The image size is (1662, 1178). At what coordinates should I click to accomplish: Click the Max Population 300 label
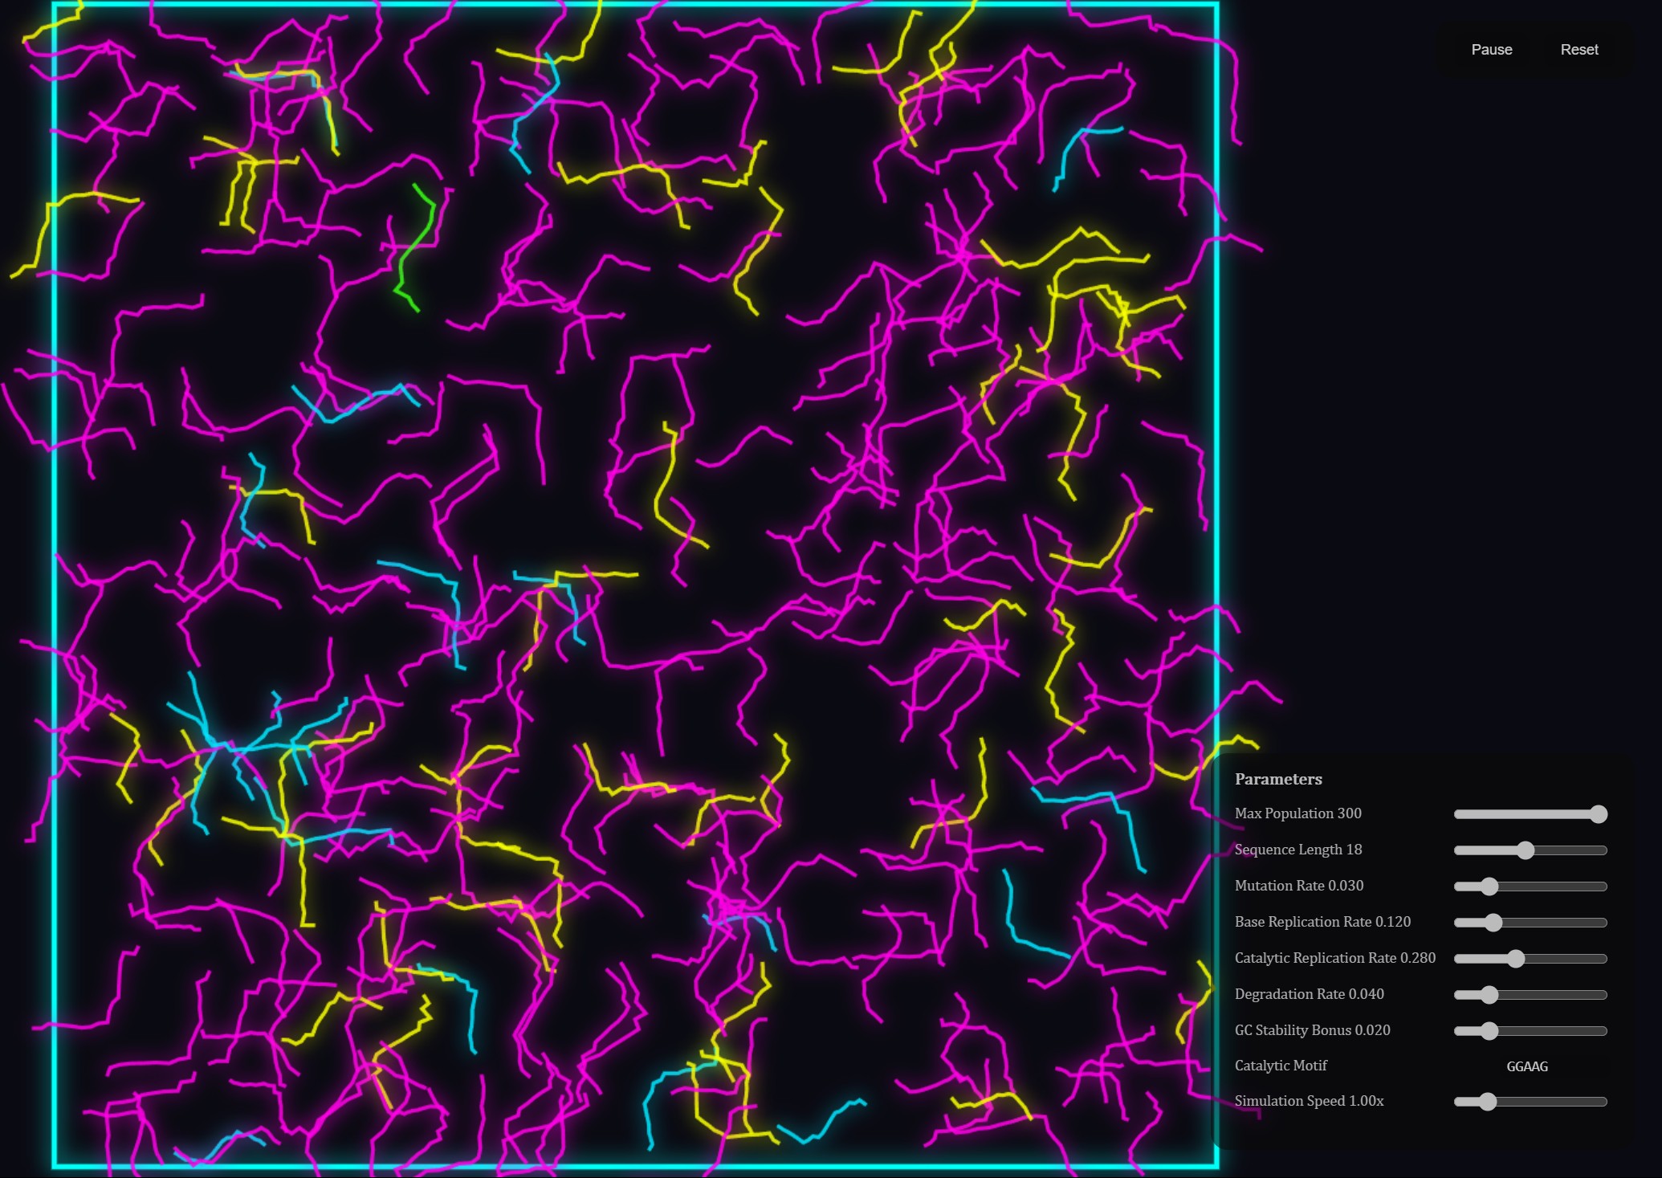[1297, 813]
